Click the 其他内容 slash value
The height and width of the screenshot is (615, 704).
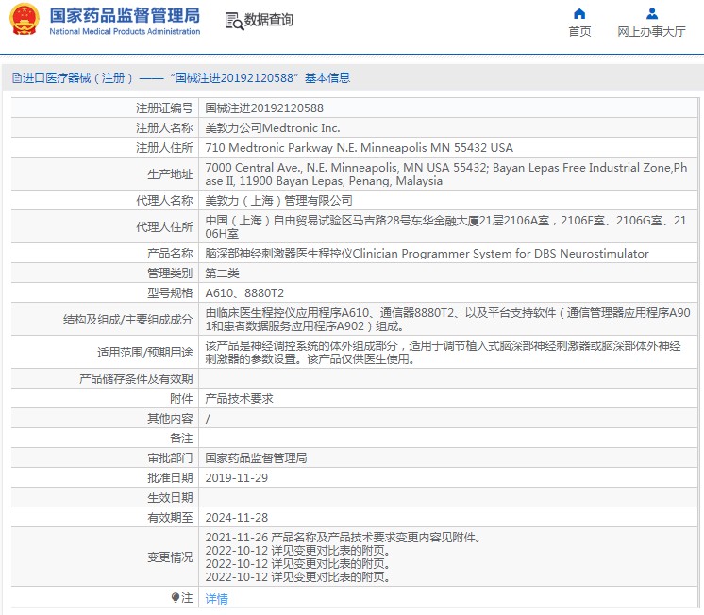[208, 419]
